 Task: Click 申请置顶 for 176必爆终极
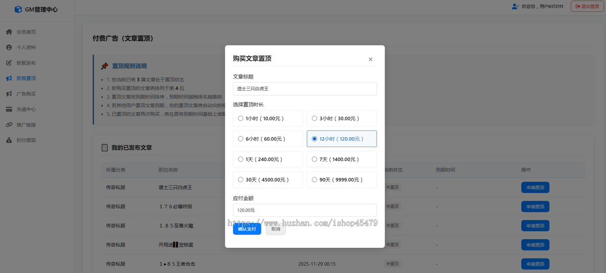(535, 207)
